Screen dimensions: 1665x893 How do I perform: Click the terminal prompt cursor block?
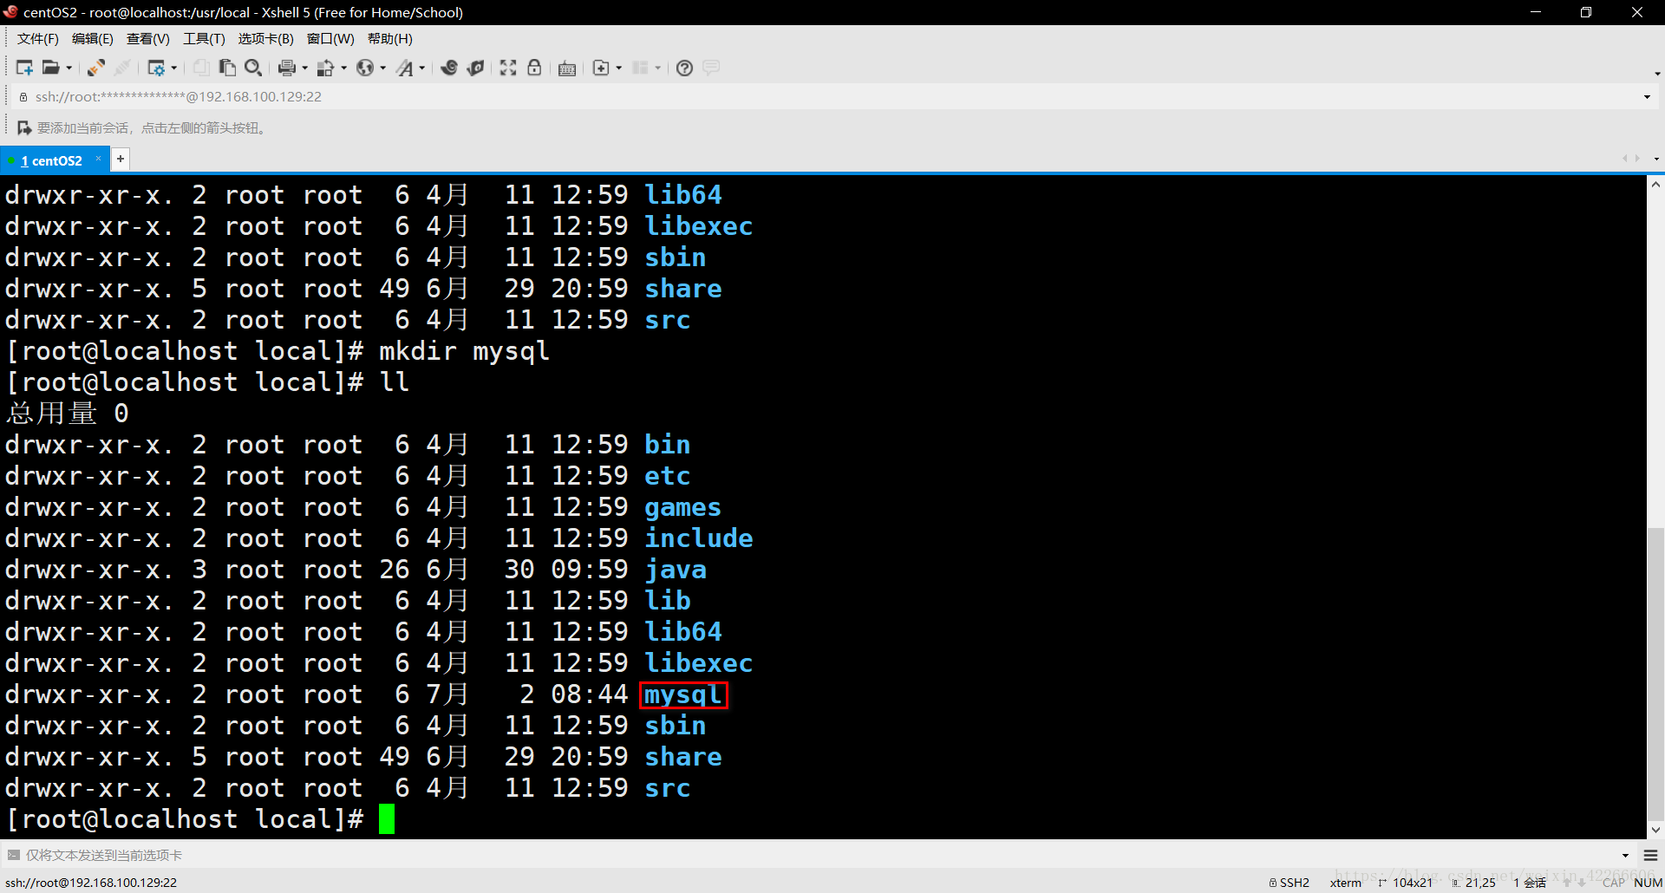click(387, 818)
